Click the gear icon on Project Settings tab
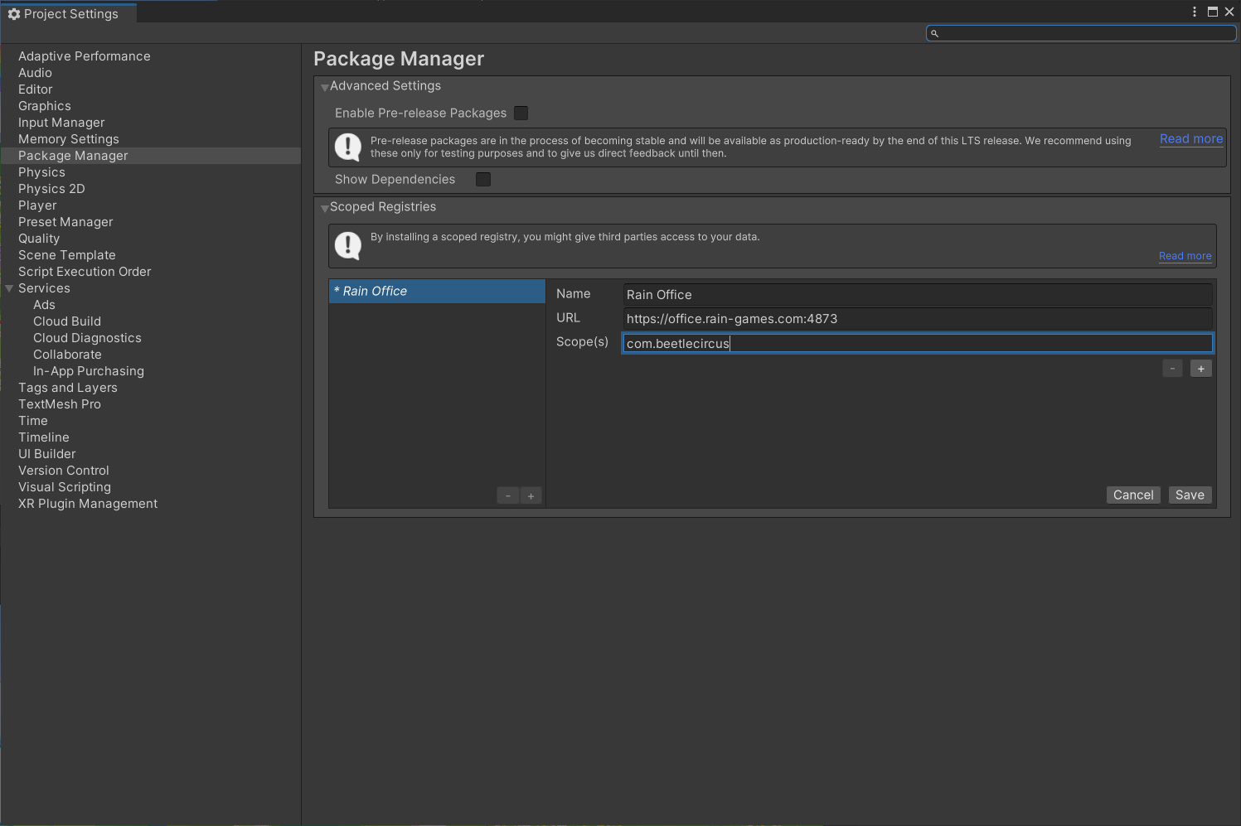This screenshot has width=1241, height=826. (x=13, y=14)
